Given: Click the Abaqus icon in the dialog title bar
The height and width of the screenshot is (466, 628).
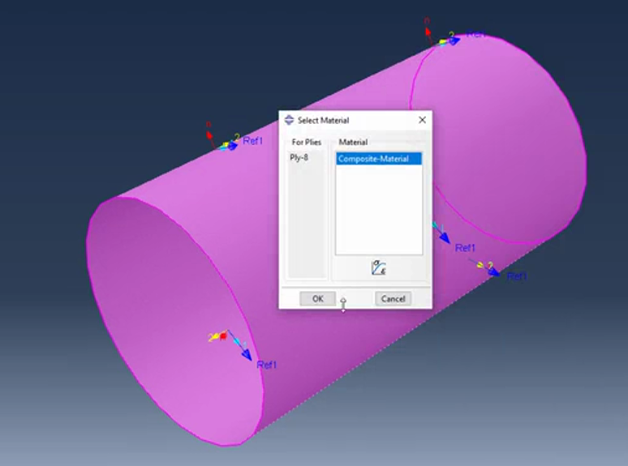Looking at the screenshot, I should 289,120.
